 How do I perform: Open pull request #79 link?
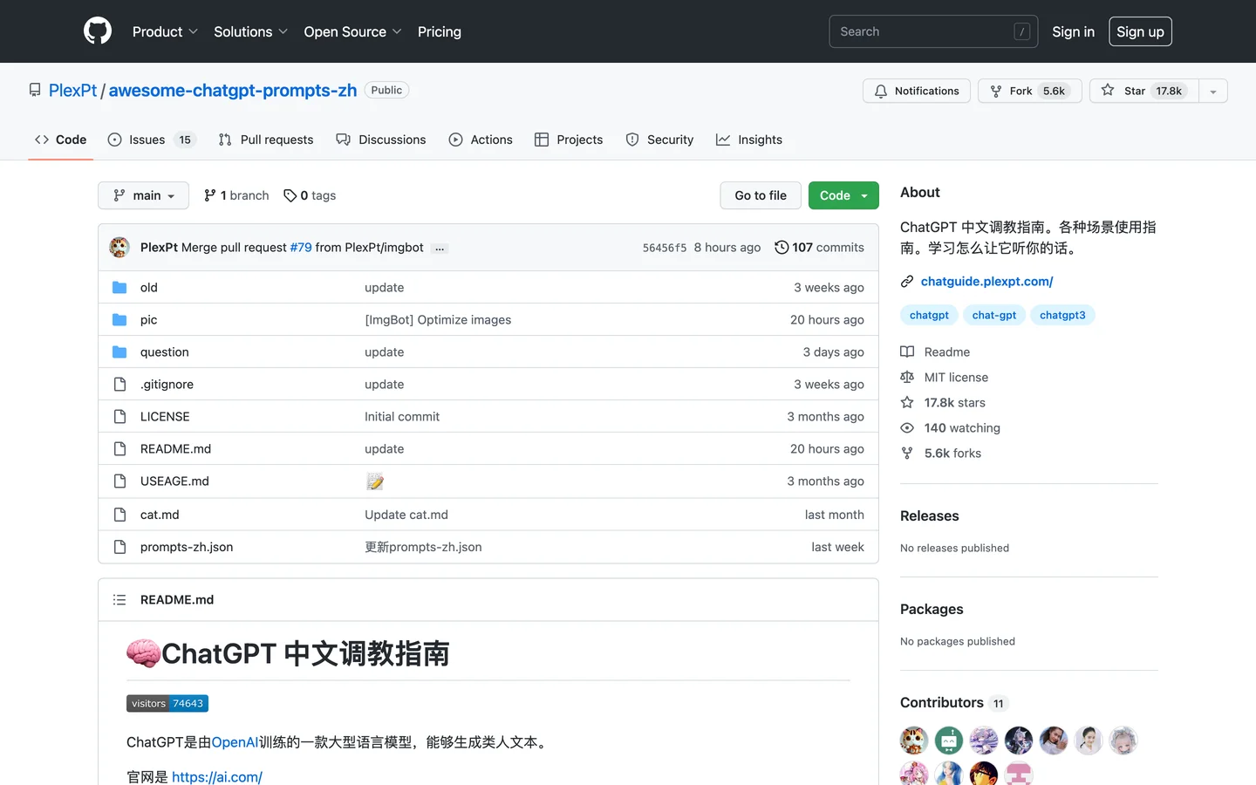point(301,248)
